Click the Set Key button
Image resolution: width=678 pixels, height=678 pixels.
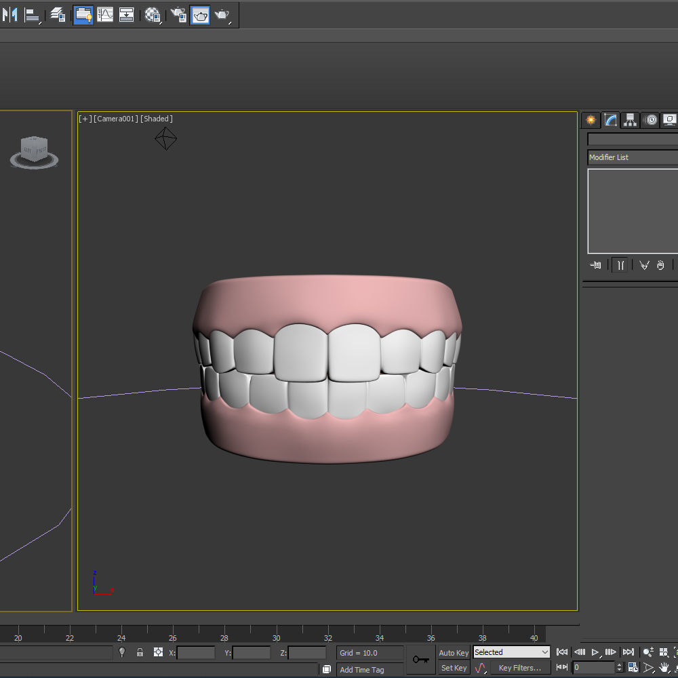[453, 668]
